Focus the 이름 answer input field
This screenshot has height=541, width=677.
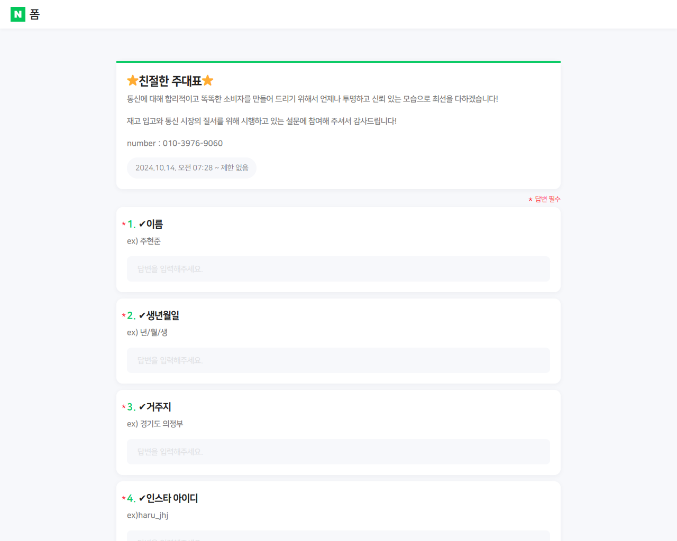(338, 269)
